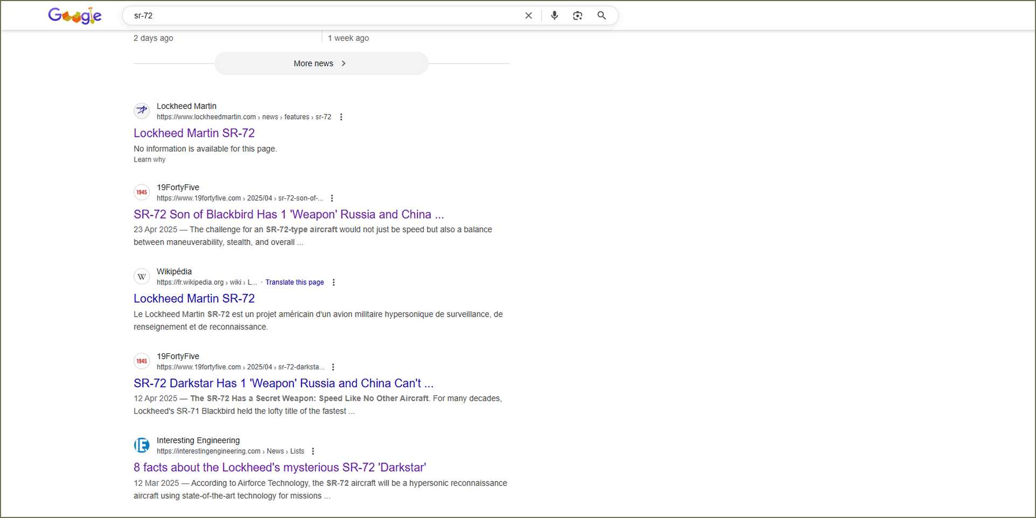Click the magnifying glass search button

tap(601, 16)
